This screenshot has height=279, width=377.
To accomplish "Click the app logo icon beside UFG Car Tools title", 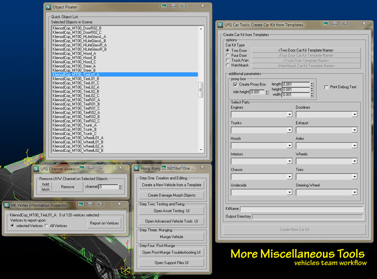I will tap(220, 25).
